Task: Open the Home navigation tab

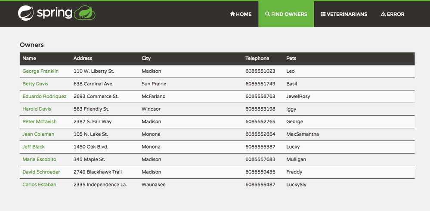Action: pyautogui.click(x=241, y=14)
